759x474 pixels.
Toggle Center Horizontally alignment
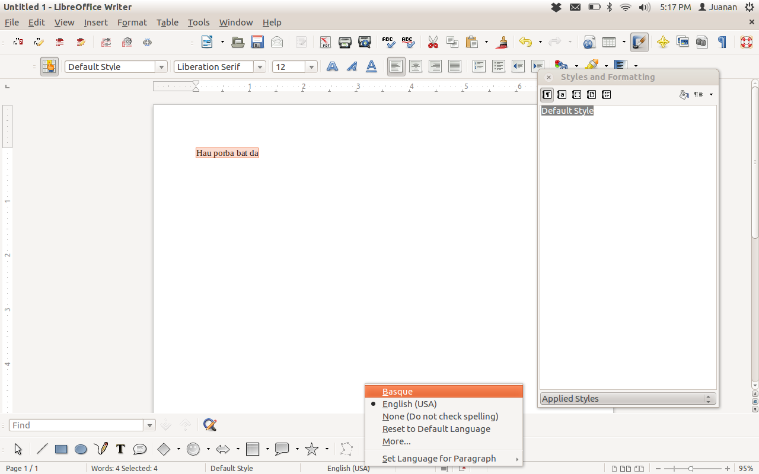pos(416,66)
